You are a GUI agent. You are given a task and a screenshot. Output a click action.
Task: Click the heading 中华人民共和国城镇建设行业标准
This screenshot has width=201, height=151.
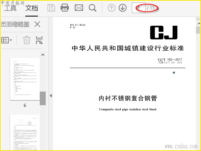click(x=128, y=48)
